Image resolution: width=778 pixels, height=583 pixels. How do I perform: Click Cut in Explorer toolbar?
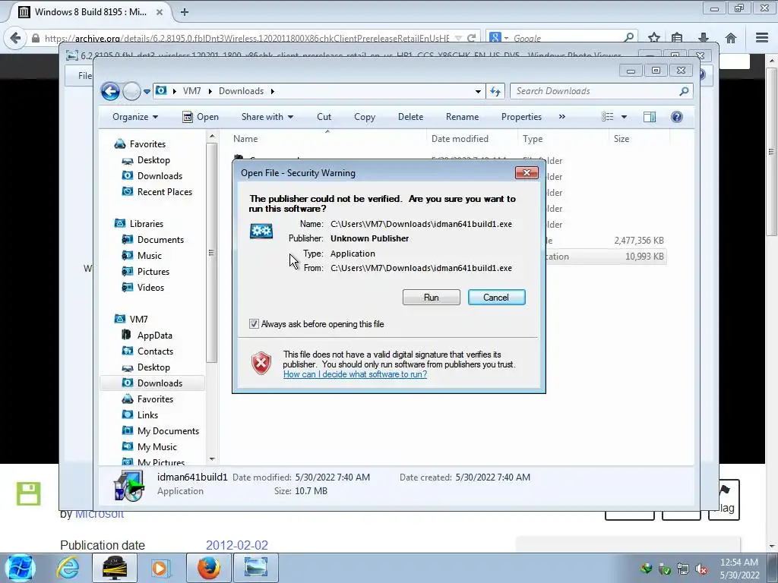[324, 117]
